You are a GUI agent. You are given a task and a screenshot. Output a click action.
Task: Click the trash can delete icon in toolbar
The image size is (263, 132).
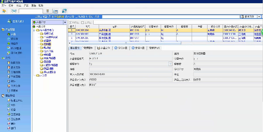[47, 11]
